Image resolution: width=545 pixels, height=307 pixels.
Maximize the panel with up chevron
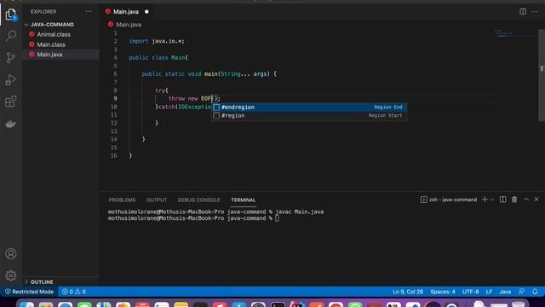pyautogui.click(x=526, y=200)
